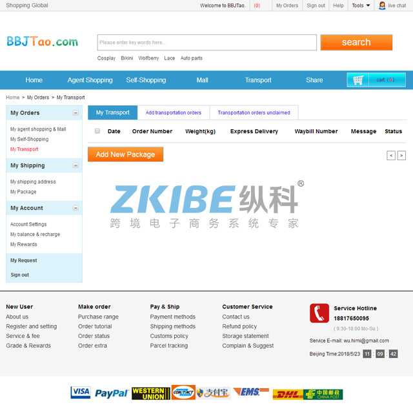
Task: Click the China Post logo
Action: click(x=323, y=395)
